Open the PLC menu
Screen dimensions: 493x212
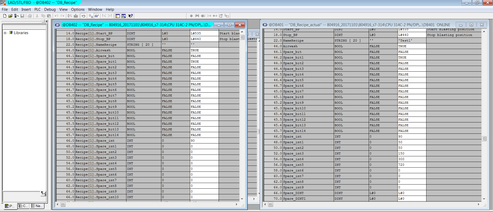coord(38,9)
